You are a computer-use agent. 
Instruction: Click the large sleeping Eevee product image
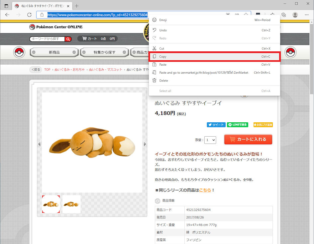(x=92, y=143)
